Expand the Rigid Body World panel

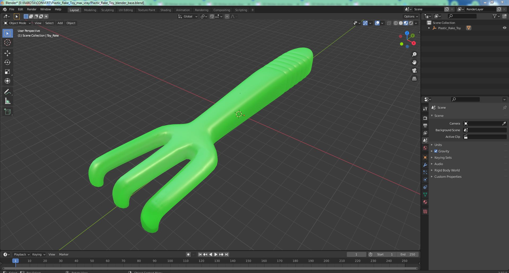pyautogui.click(x=447, y=170)
